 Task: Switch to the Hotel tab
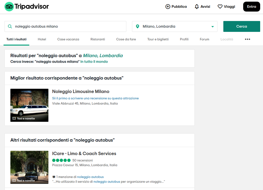(42, 39)
